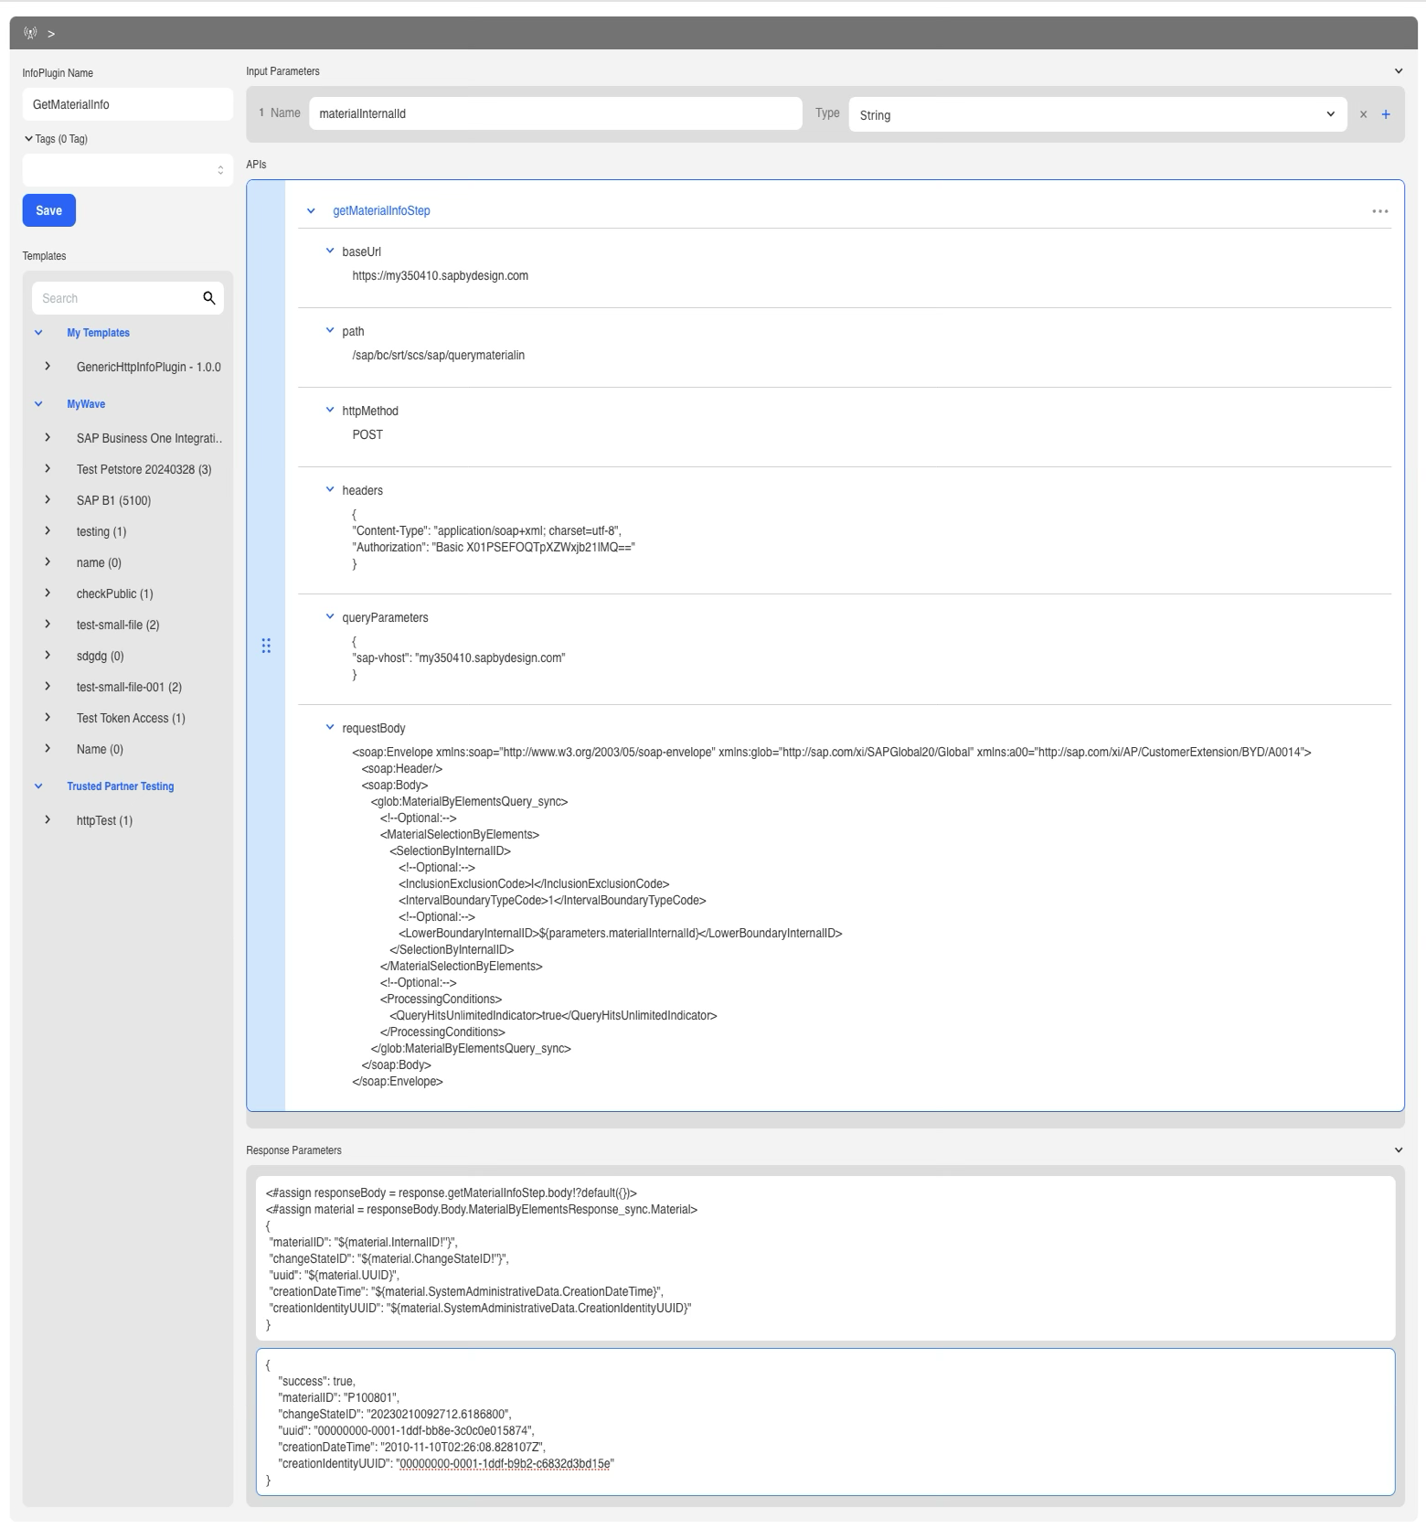This screenshot has width=1426, height=1529.
Task: Collapse the Tags section
Action: [29, 139]
